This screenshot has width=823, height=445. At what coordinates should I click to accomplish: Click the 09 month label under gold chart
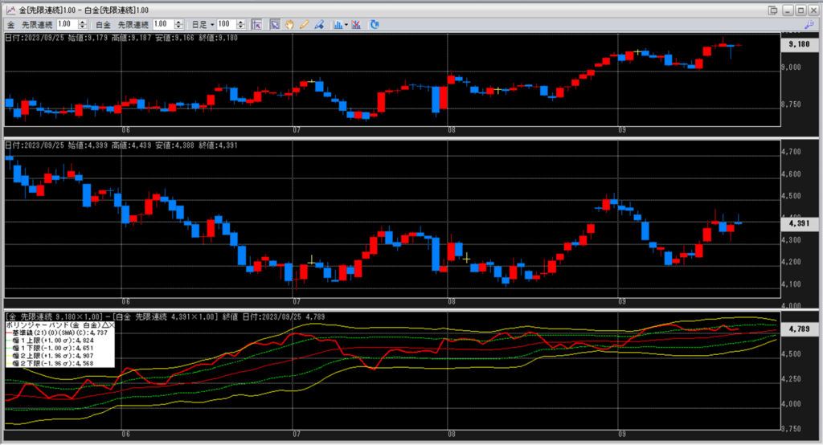tap(622, 130)
